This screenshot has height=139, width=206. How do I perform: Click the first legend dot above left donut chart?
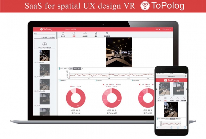point(71,86)
